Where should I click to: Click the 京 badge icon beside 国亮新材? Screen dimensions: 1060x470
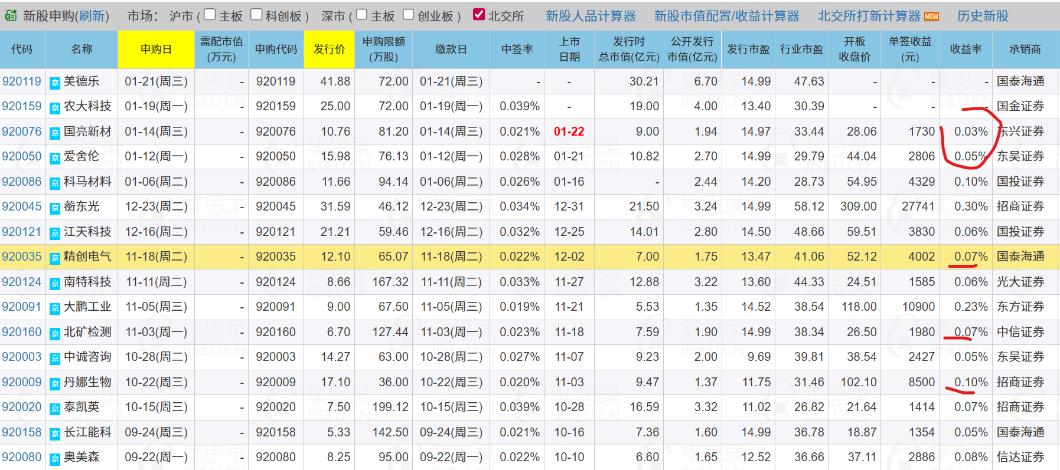coord(55,133)
